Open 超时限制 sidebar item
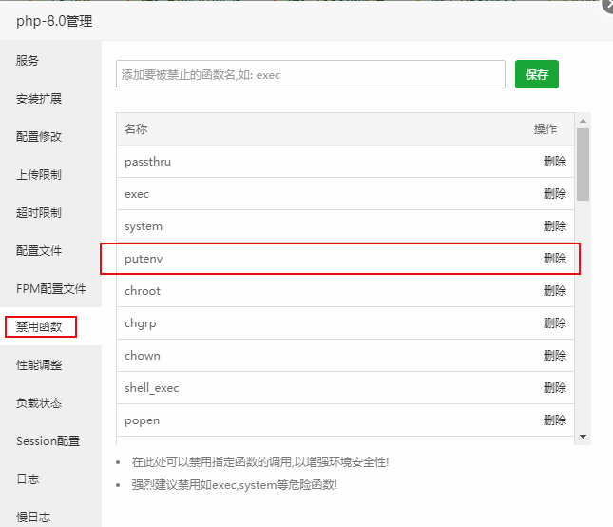Viewport: 613px width, 527px height. click(x=39, y=212)
